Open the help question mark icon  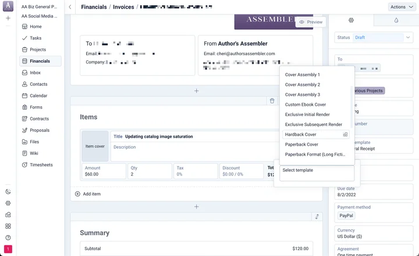8,237
